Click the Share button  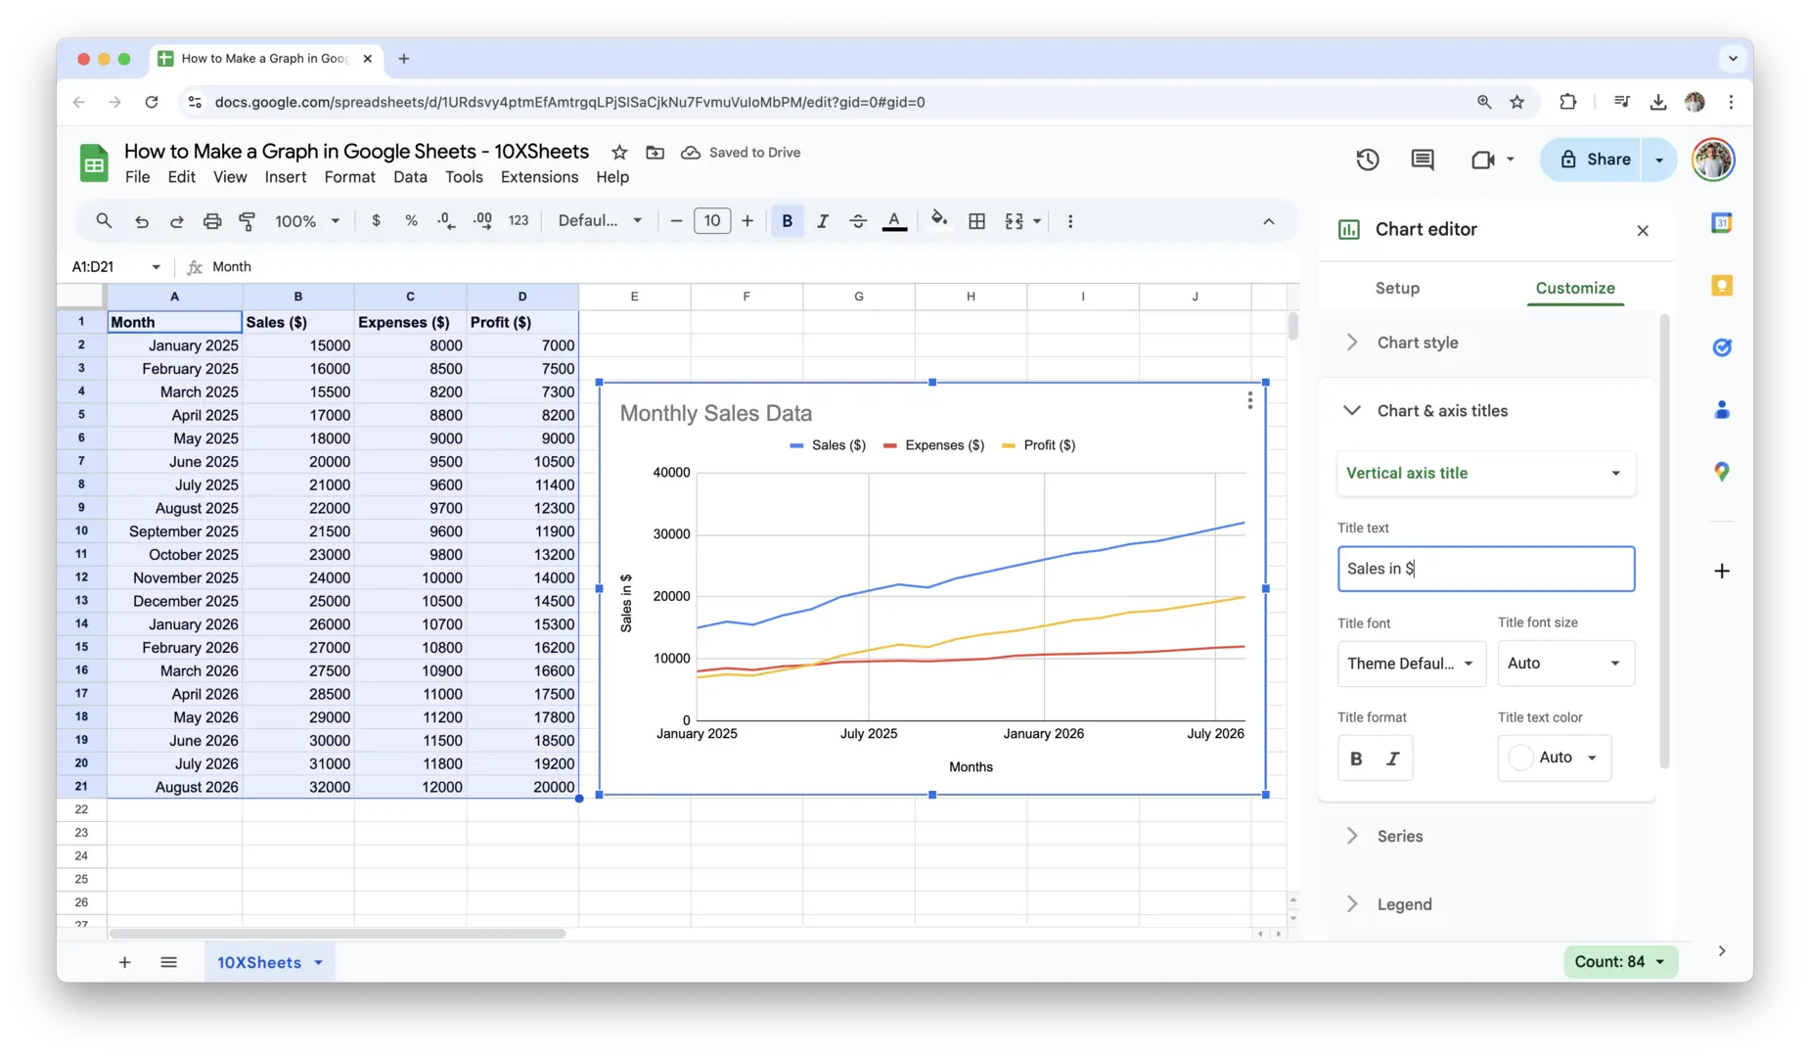tap(1595, 160)
